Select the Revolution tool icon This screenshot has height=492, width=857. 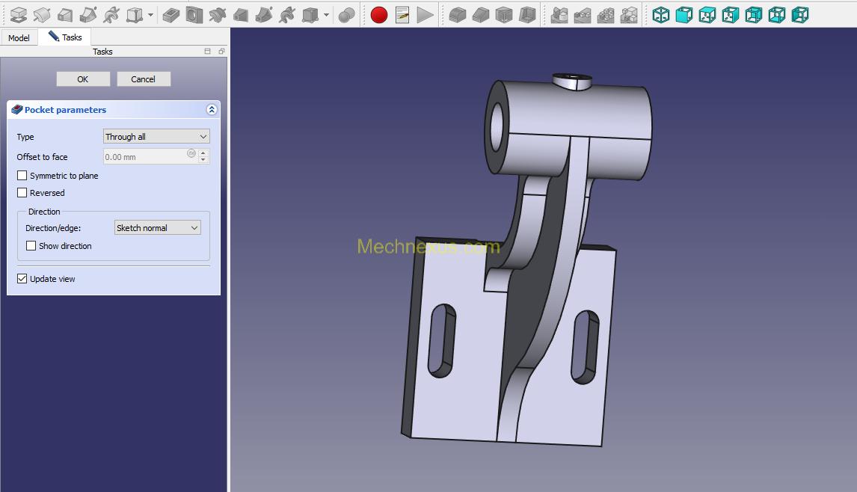(42, 15)
